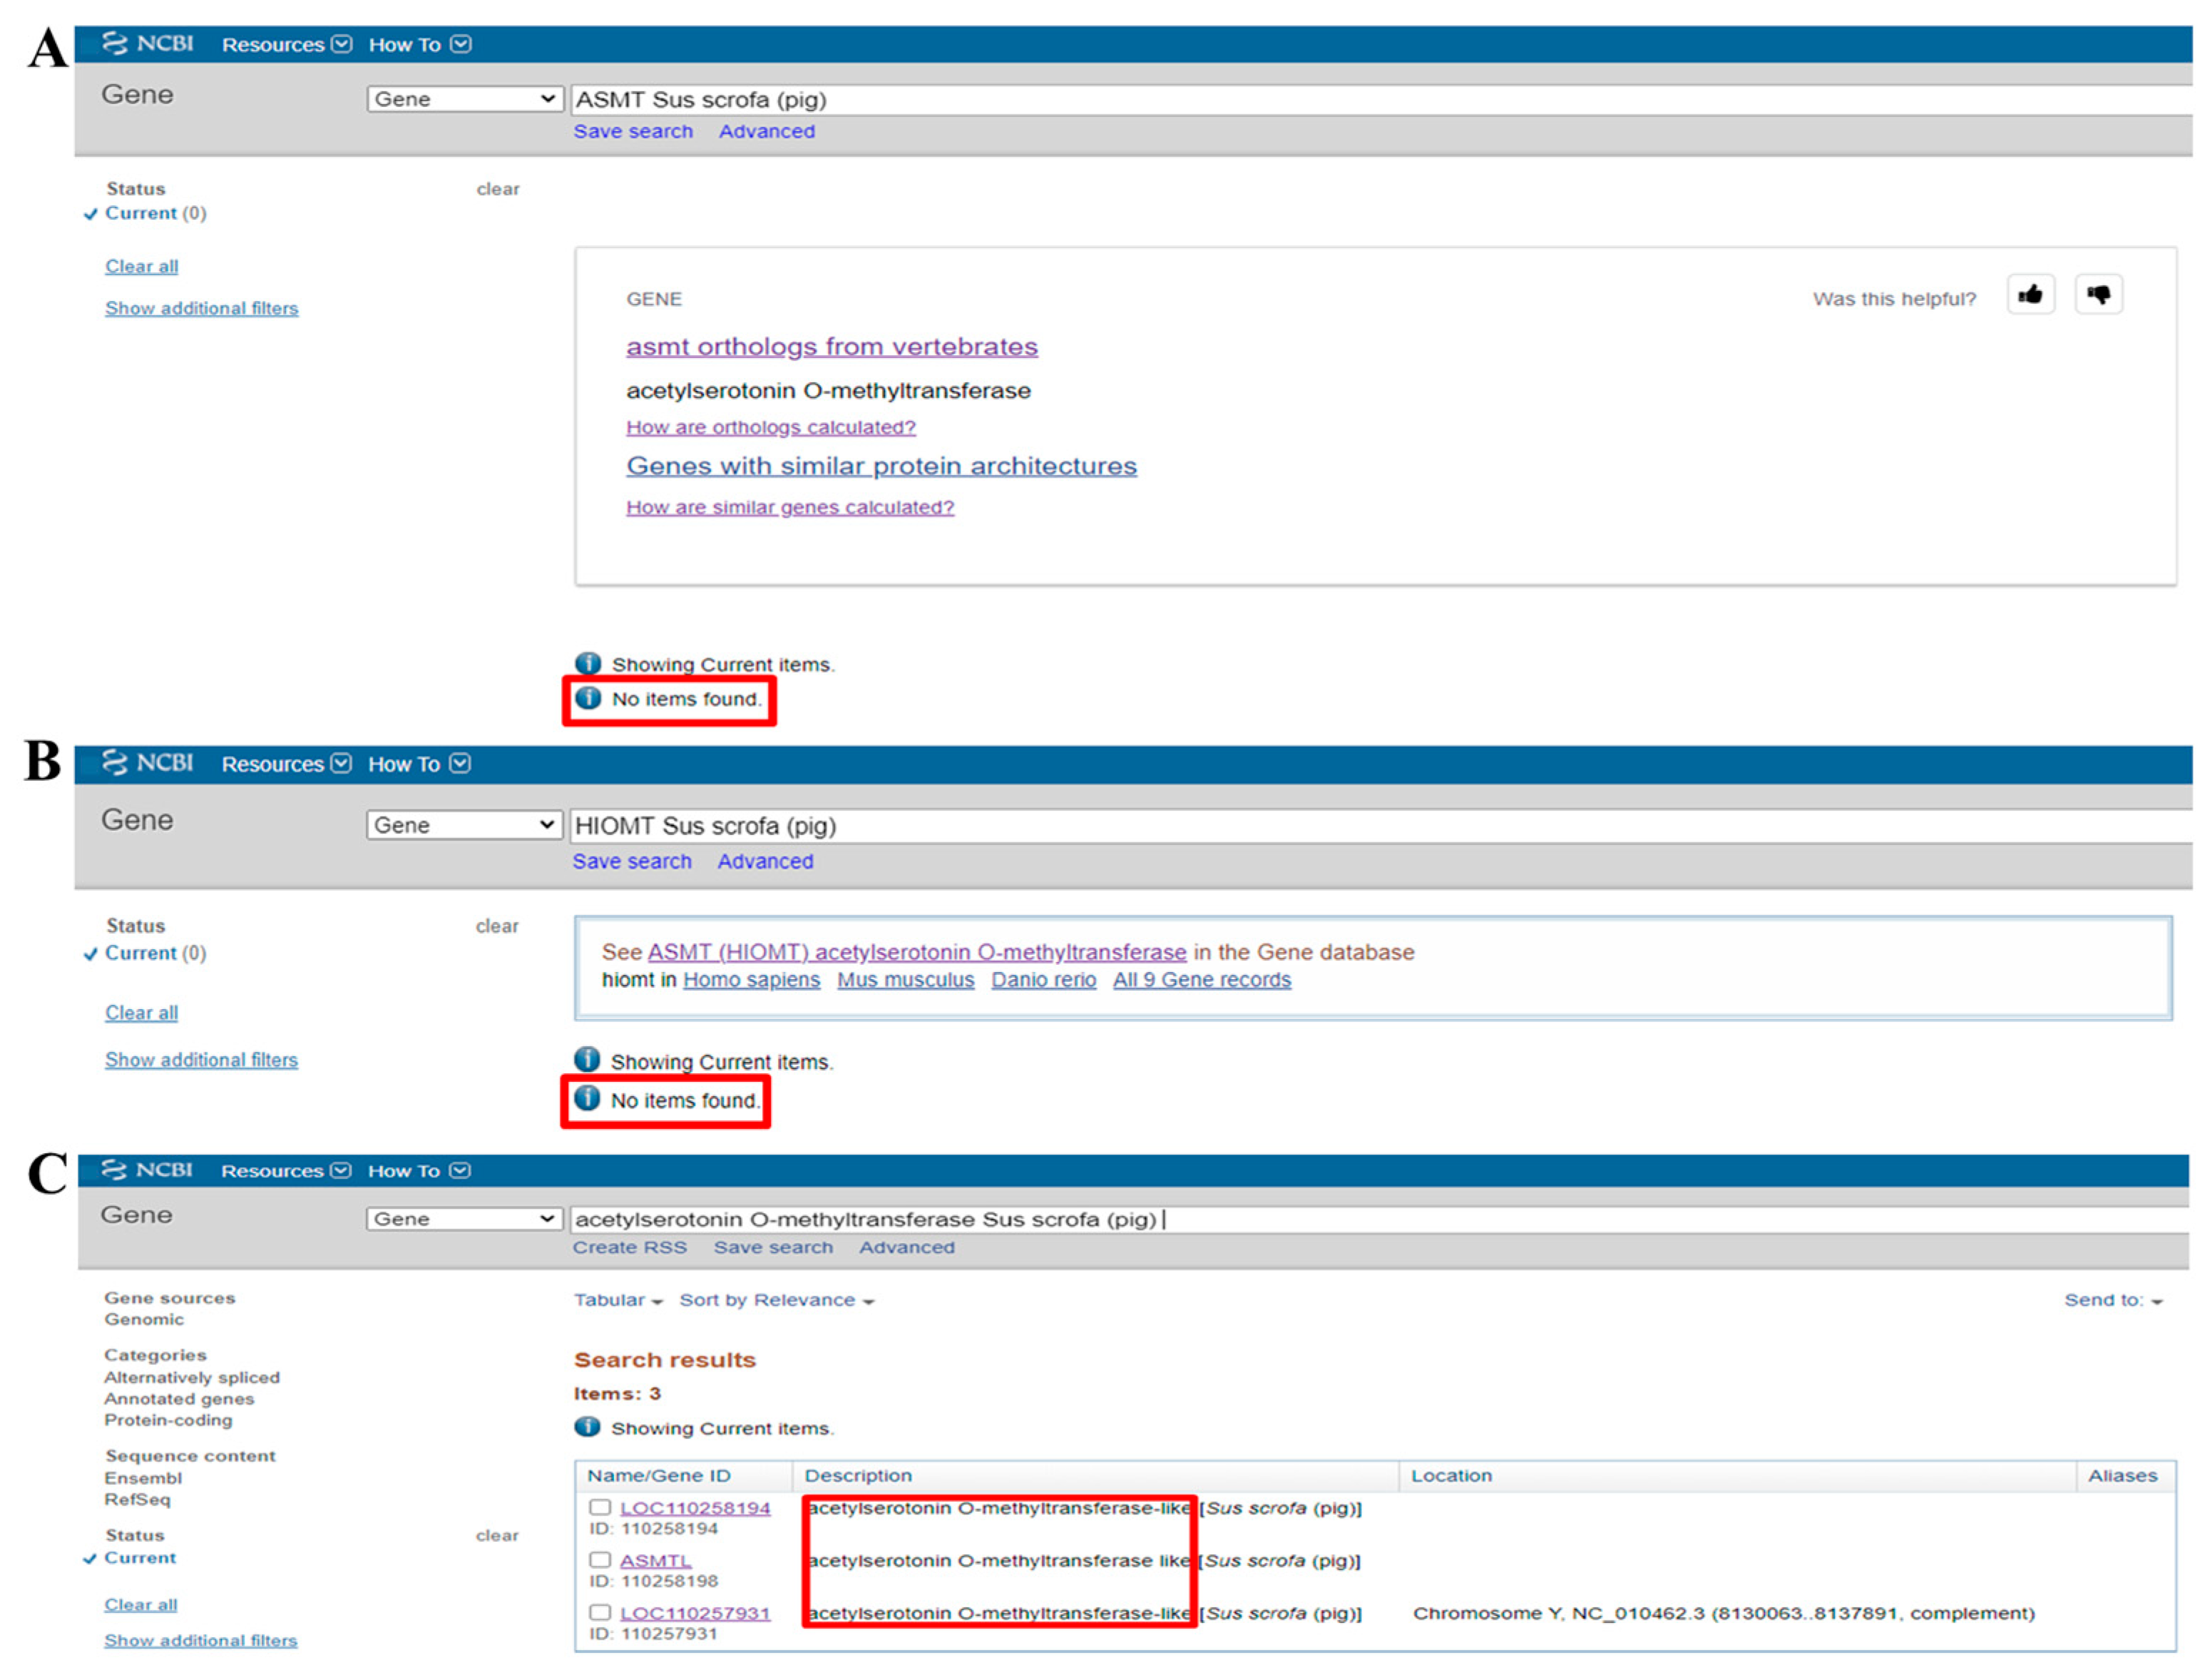Tick the ASMTL gene checkbox
The height and width of the screenshot is (1678, 2212).
(x=600, y=1560)
